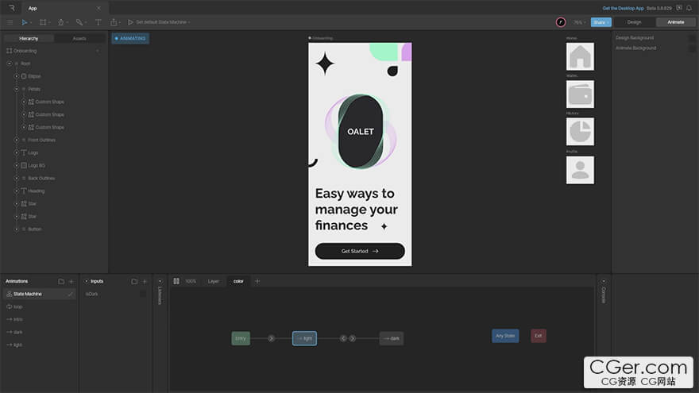
Task: Click the Design Background color swatch
Action: click(692, 38)
